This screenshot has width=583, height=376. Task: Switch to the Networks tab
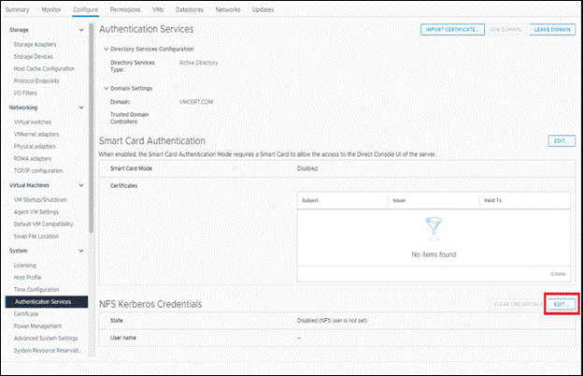228,9
